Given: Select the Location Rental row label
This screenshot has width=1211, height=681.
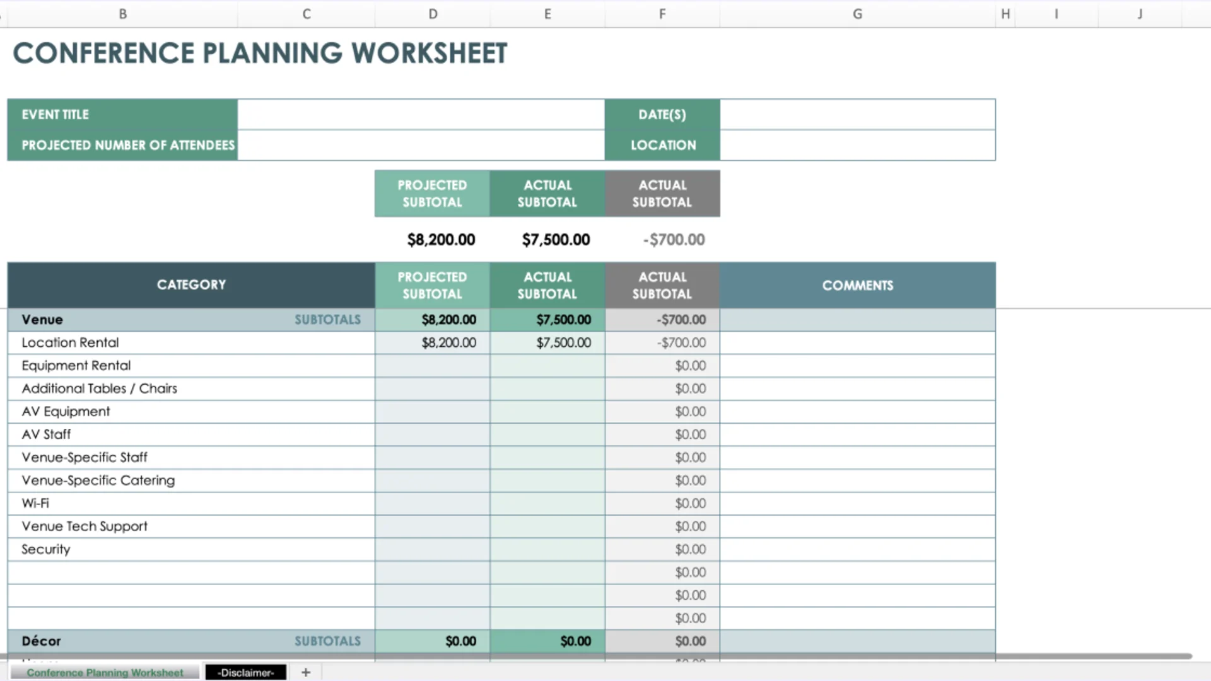Looking at the screenshot, I should tap(70, 342).
